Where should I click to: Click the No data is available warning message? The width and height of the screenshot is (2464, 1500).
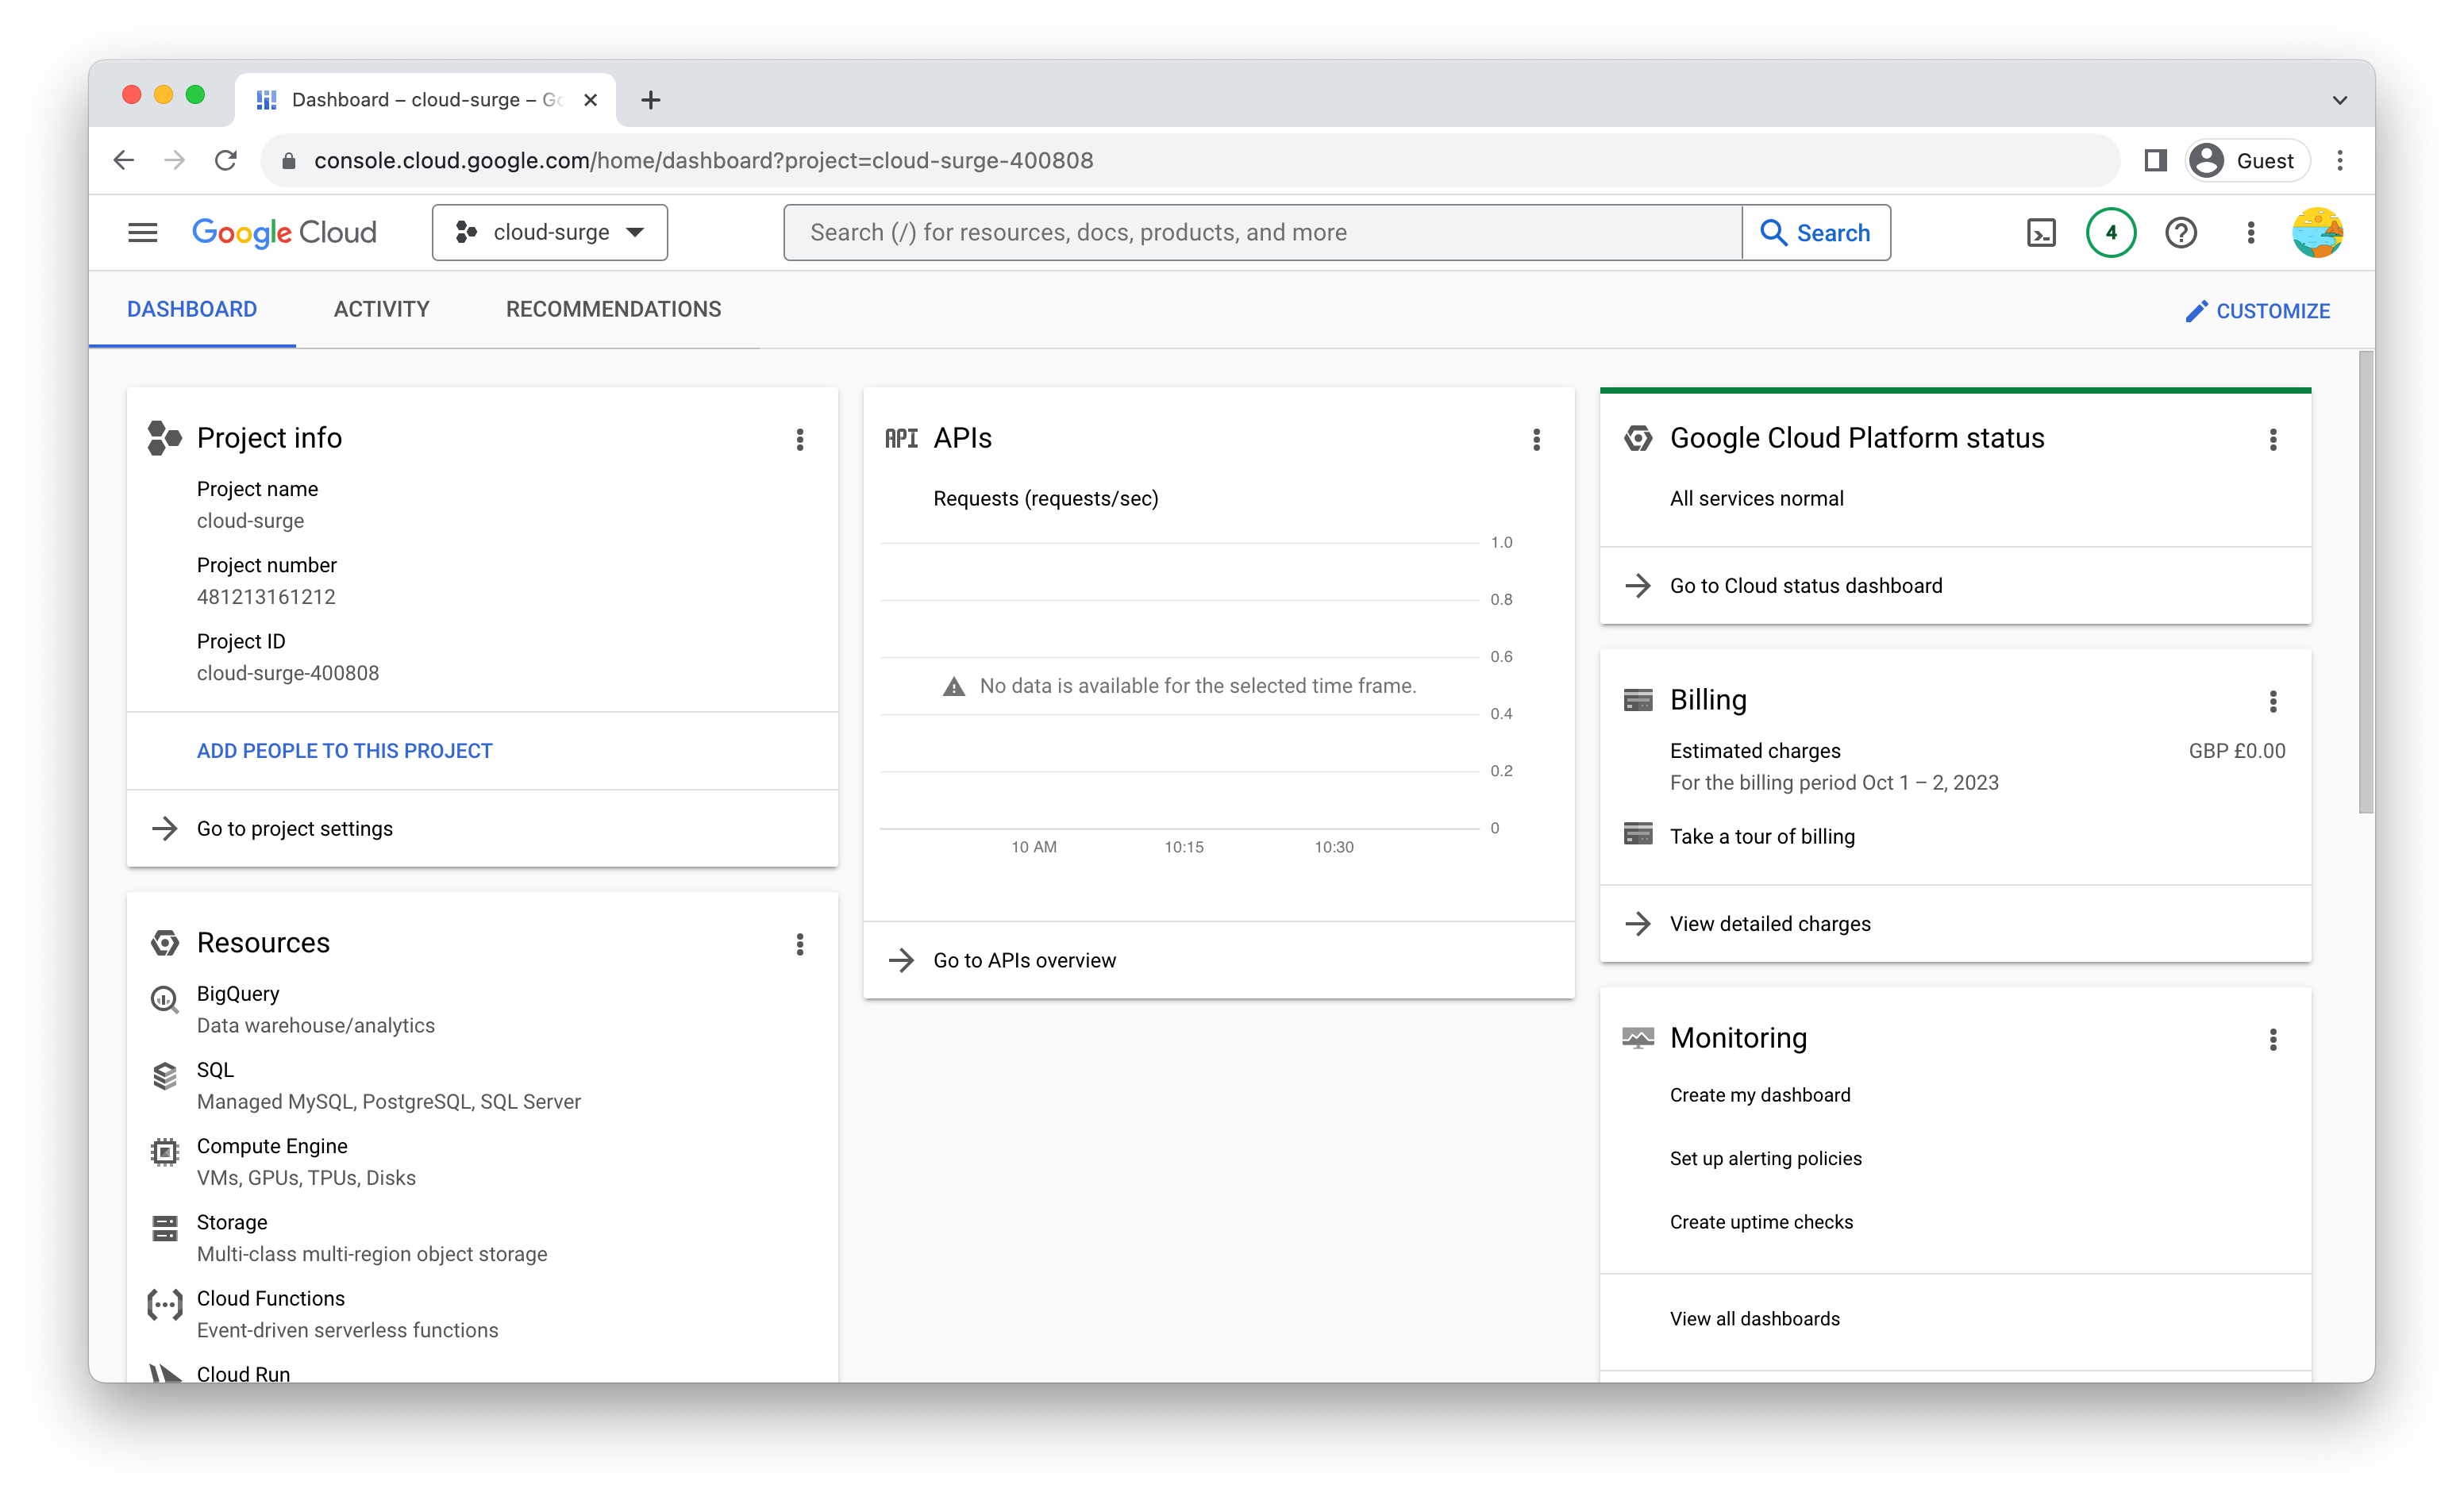(x=1179, y=686)
